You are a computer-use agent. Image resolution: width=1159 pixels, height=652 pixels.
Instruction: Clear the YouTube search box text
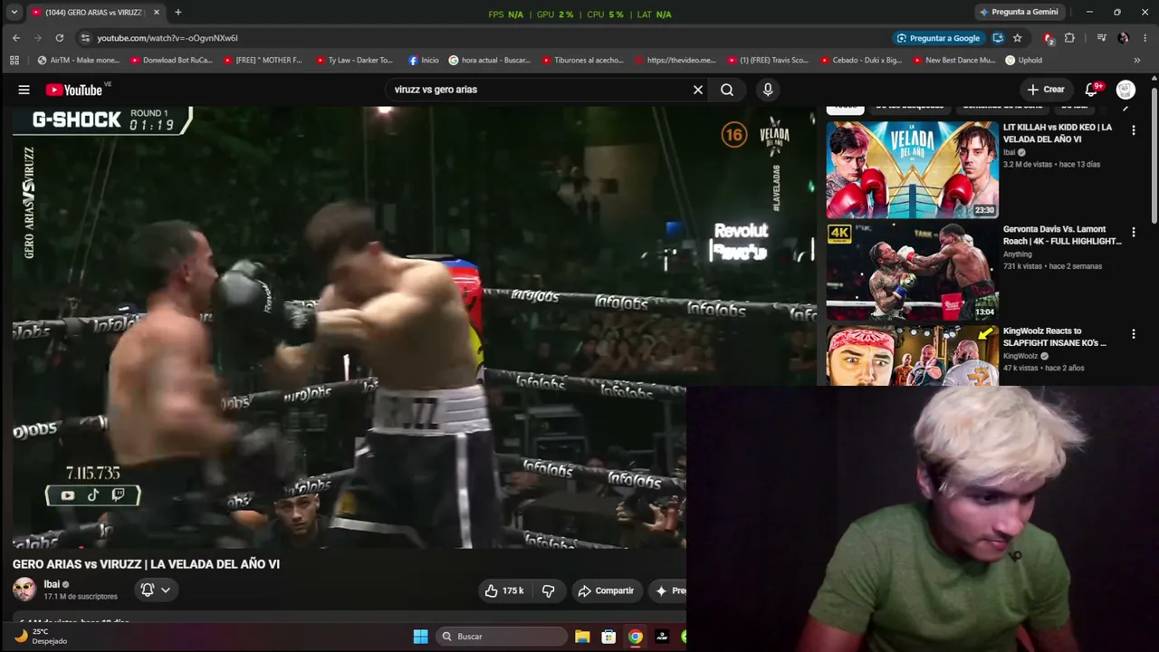point(698,90)
